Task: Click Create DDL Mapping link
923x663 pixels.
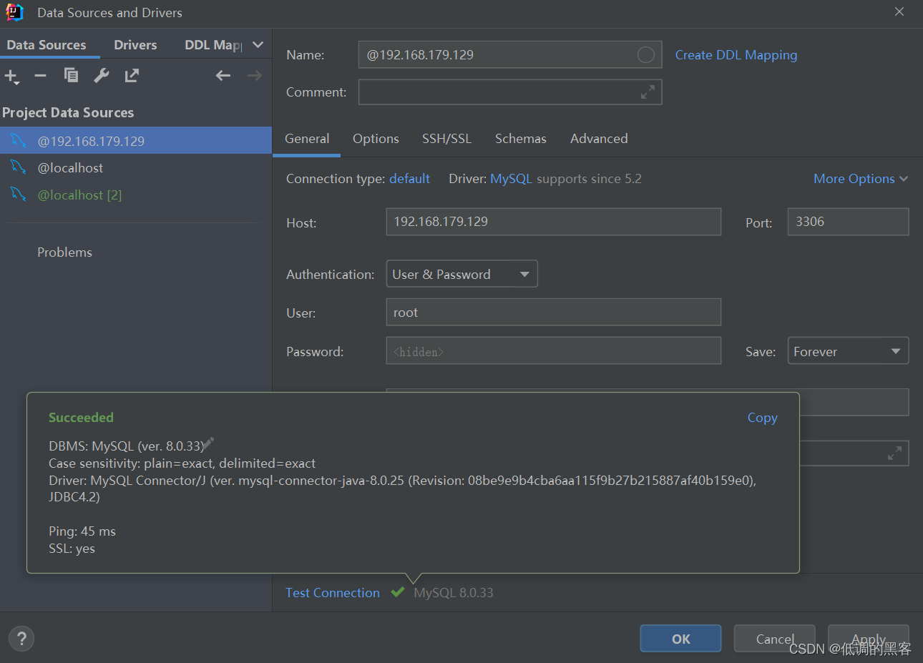Action: (x=736, y=55)
